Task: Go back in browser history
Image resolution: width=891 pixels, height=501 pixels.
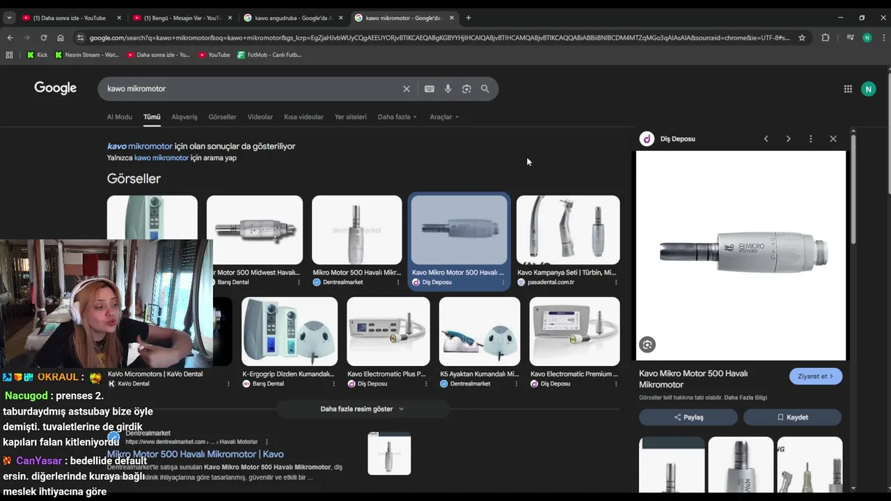Action: tap(10, 38)
